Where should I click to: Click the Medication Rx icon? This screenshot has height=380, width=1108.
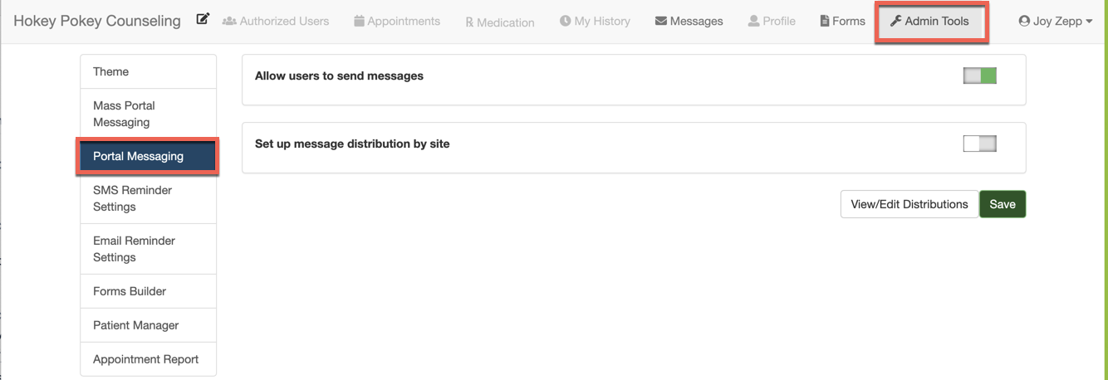469,22
